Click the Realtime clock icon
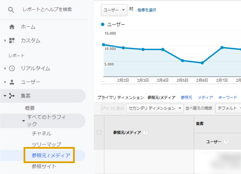 coord(12,68)
